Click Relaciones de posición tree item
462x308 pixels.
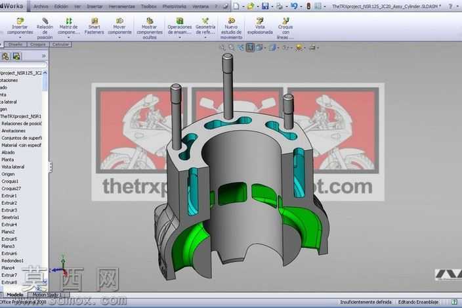21,123
